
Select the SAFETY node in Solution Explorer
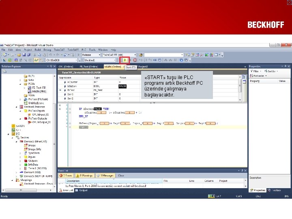tap(18, 126)
